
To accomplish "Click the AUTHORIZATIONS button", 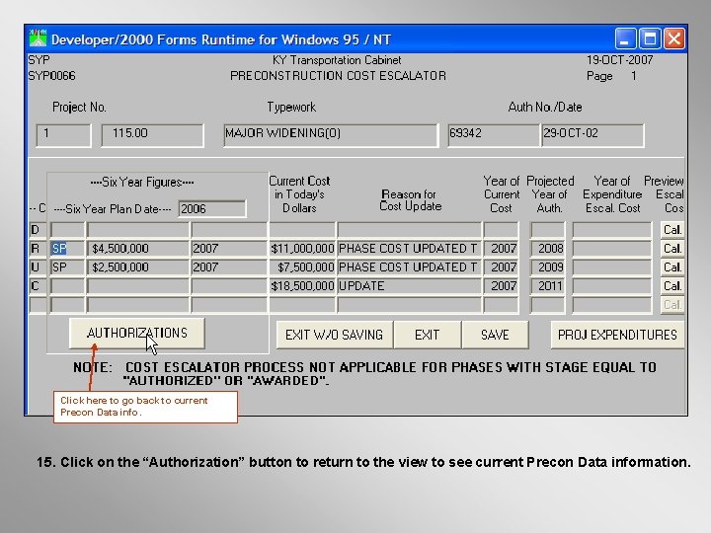I will tap(137, 334).
